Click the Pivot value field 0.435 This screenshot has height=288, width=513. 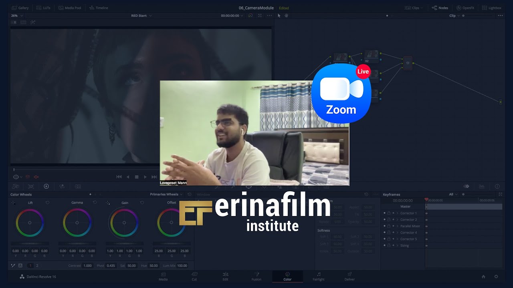pyautogui.click(x=111, y=266)
